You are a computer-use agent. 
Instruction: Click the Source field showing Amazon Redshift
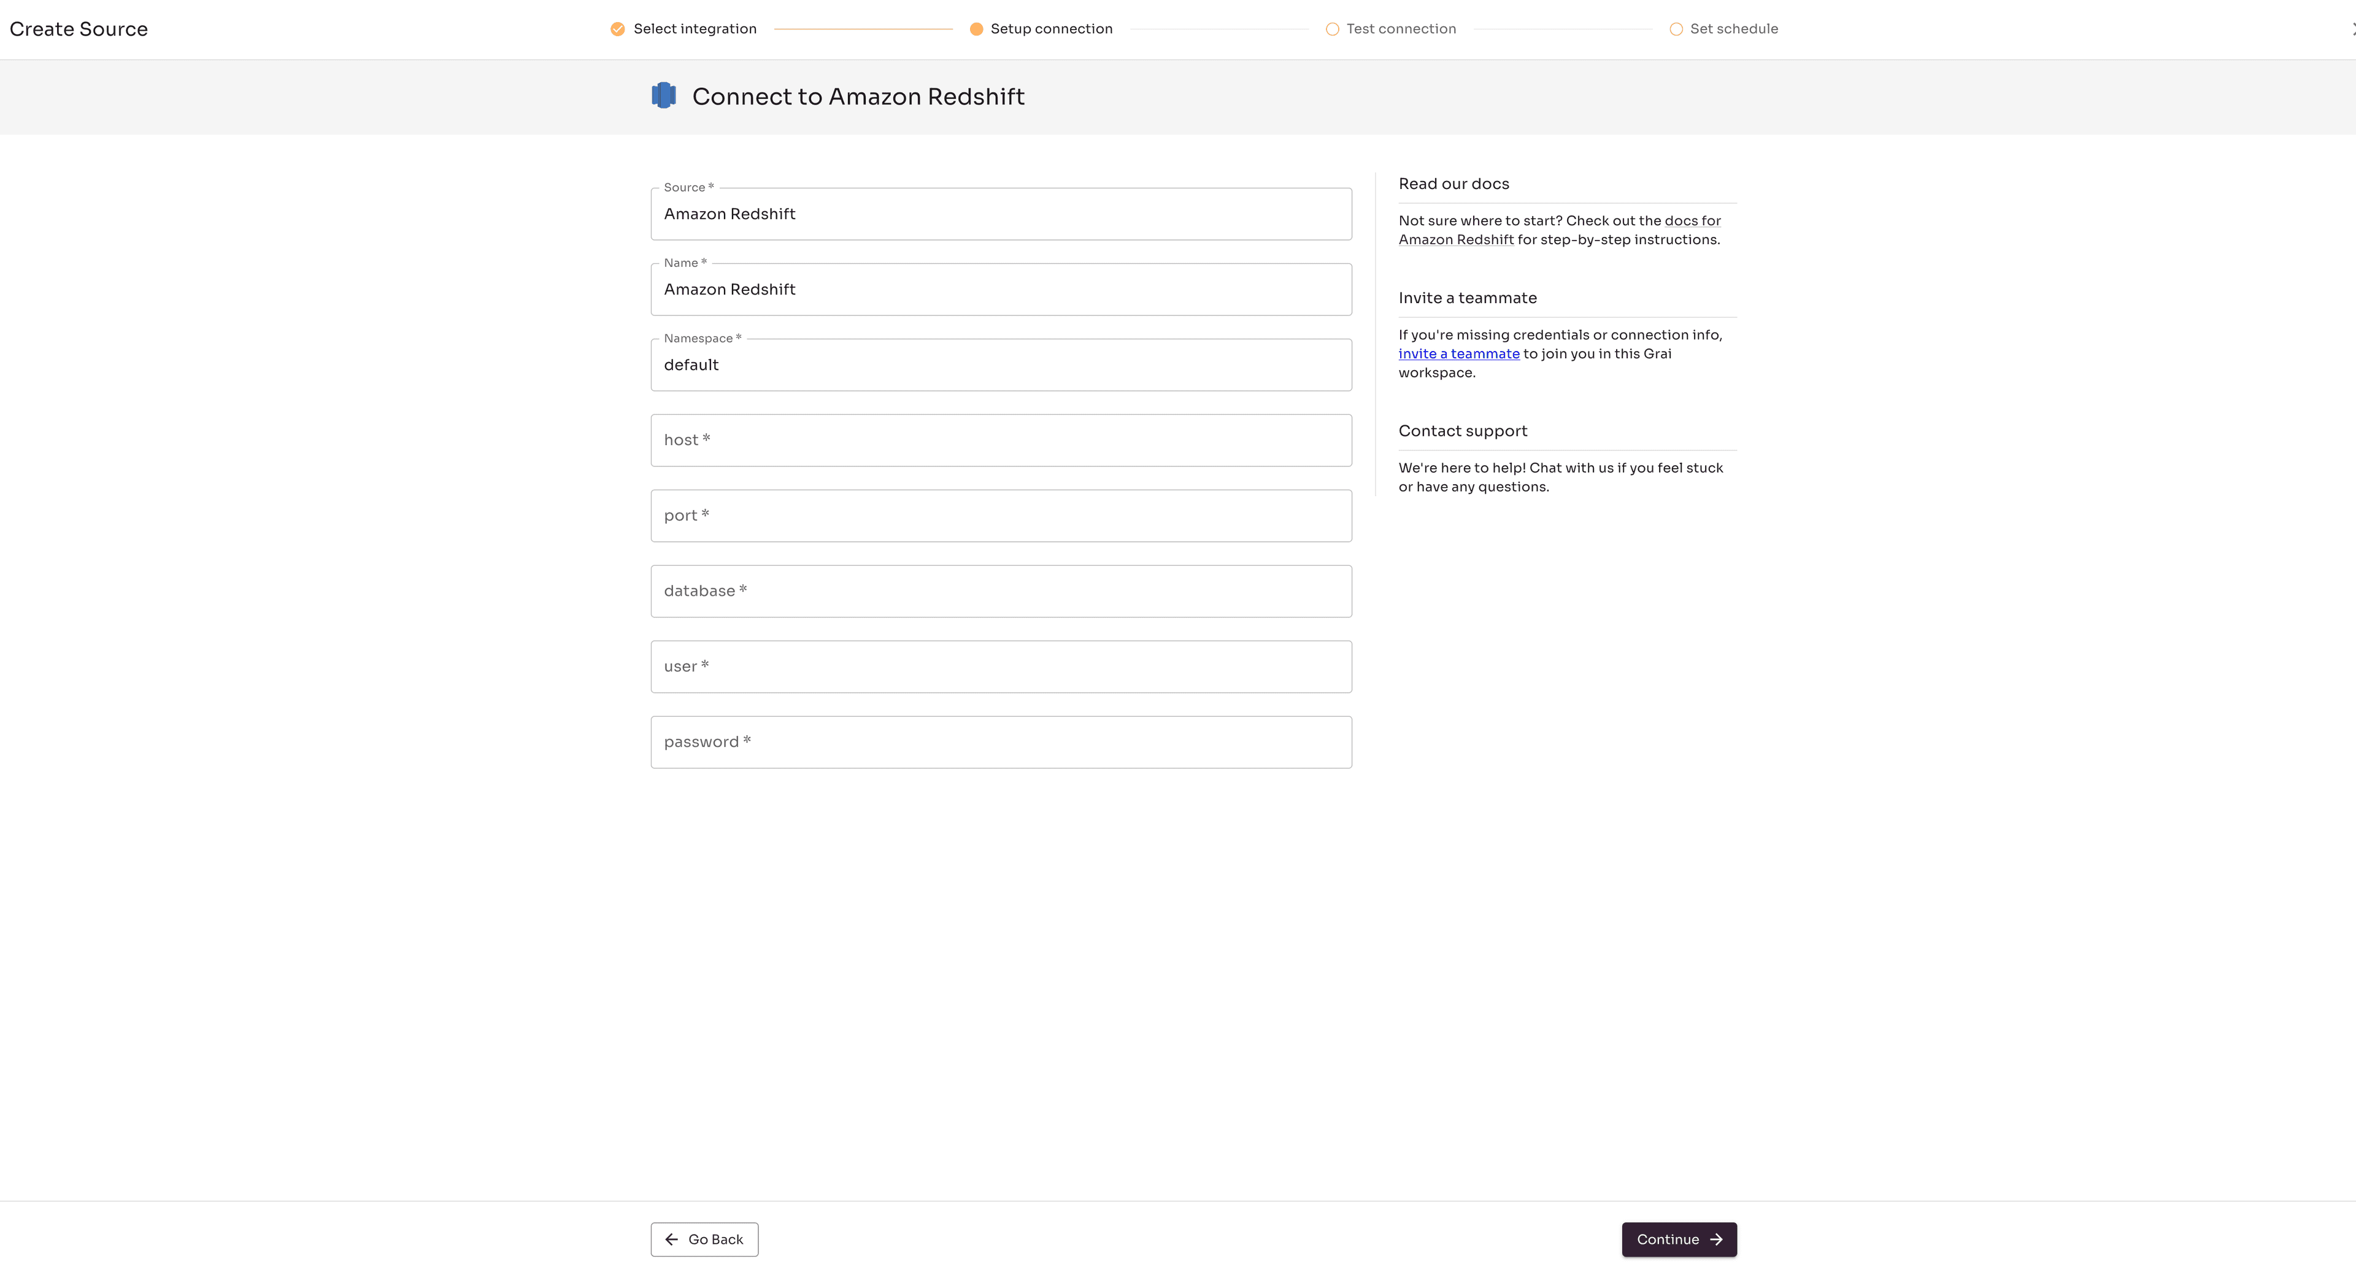pyautogui.click(x=1001, y=214)
